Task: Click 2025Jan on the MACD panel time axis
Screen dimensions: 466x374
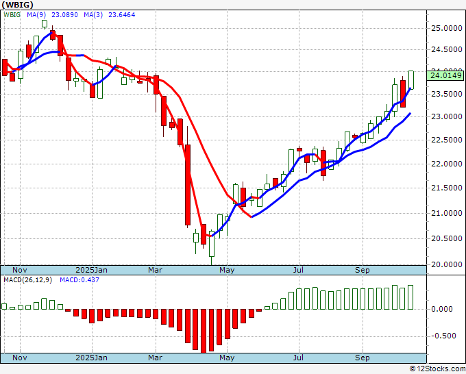Action: pos(91,358)
